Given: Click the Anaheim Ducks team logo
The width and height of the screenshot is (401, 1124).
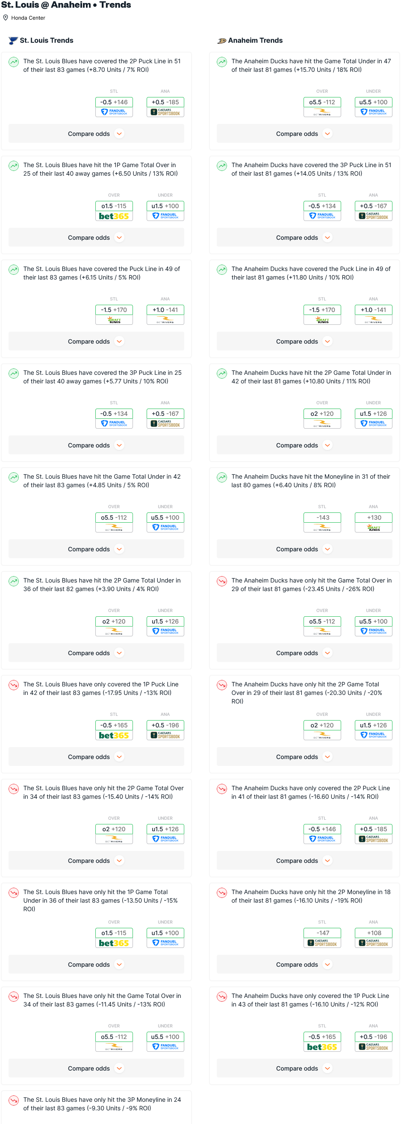Looking at the screenshot, I should (x=222, y=41).
